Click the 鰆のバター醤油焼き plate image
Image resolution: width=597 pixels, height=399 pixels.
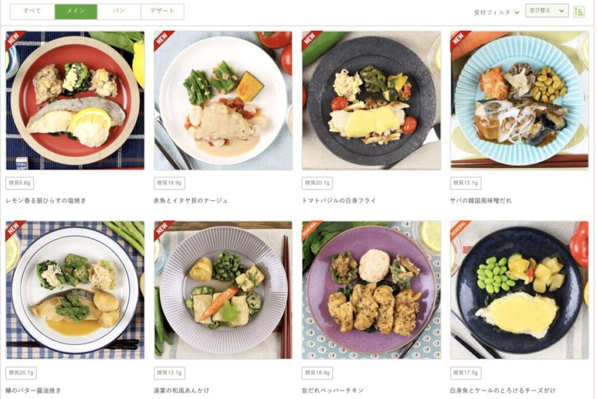pos(75,290)
